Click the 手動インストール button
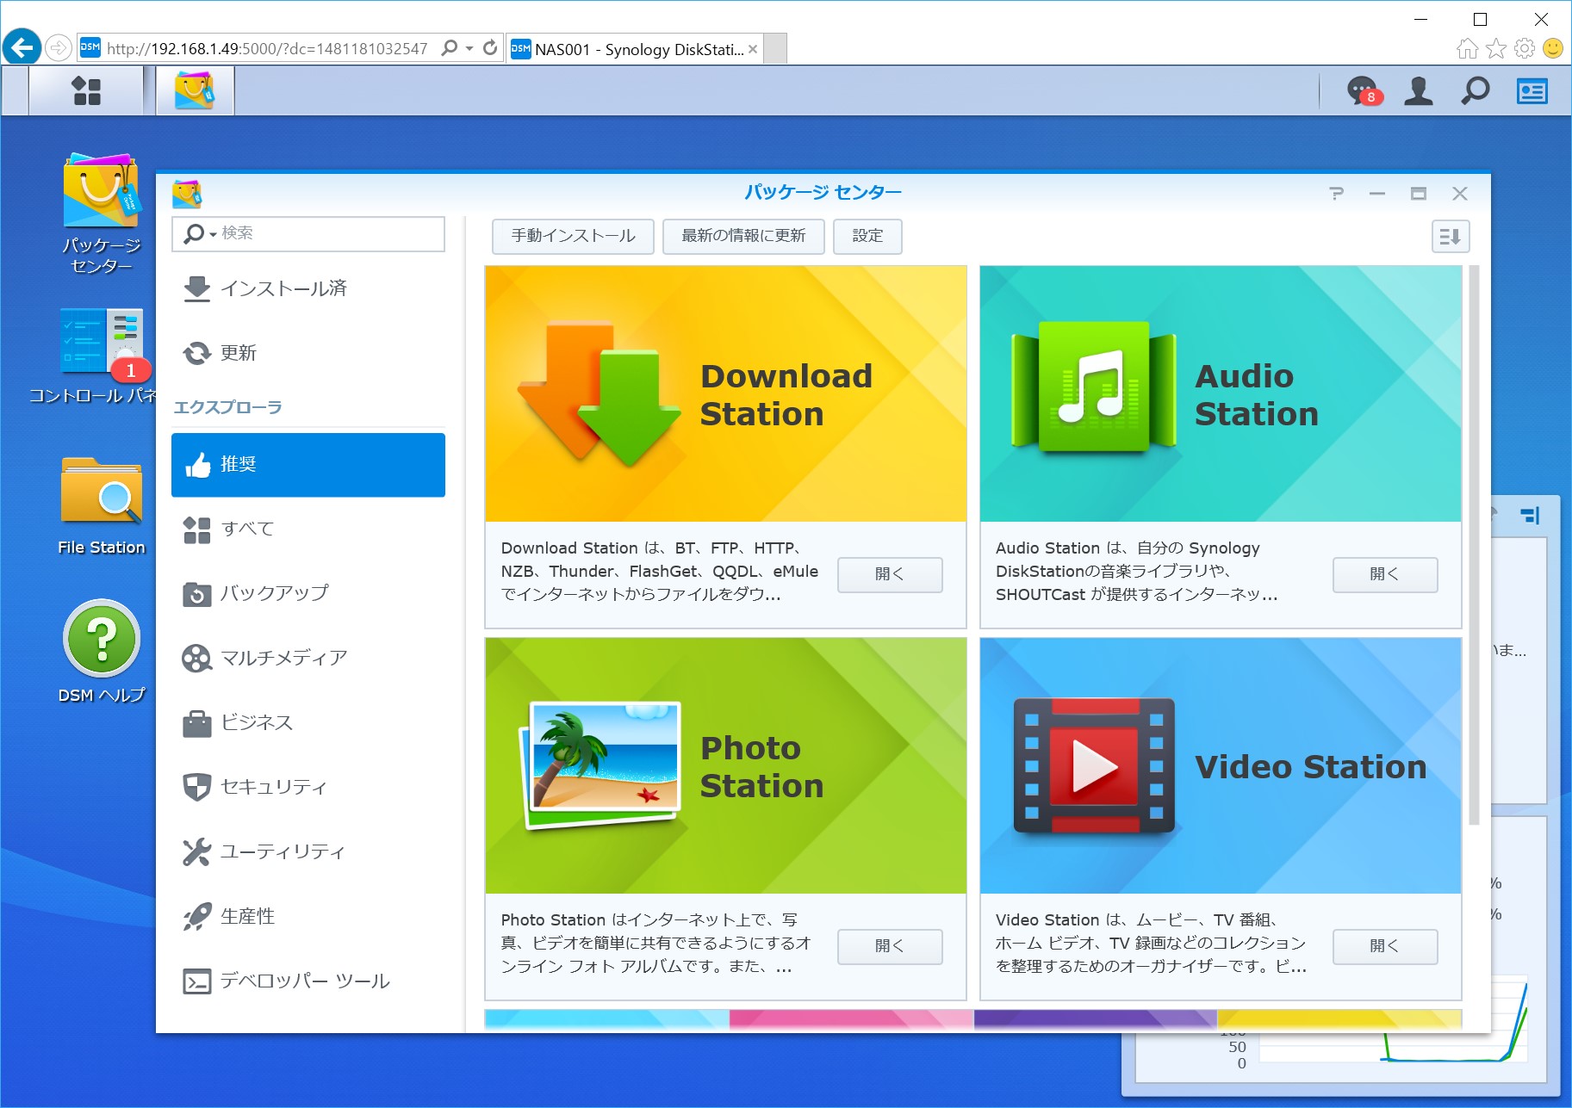 [572, 236]
